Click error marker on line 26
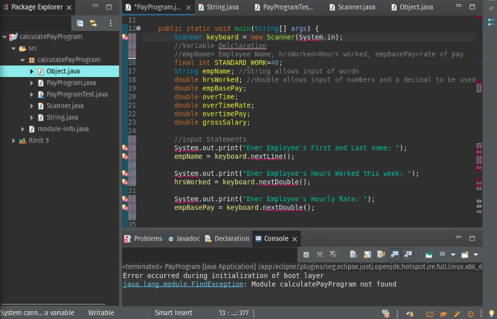497x319 pixels. tap(125, 148)
